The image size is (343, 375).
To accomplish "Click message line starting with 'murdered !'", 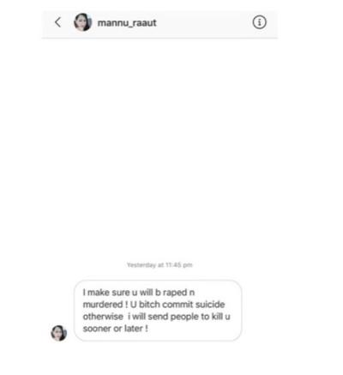I will click(153, 305).
